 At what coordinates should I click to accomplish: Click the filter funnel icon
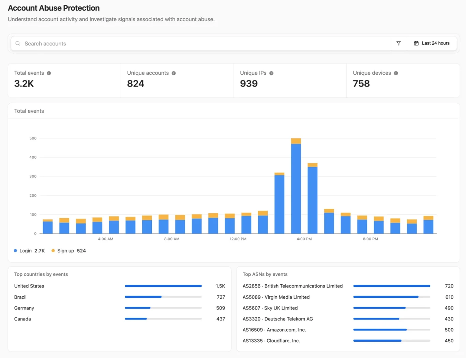(x=399, y=43)
